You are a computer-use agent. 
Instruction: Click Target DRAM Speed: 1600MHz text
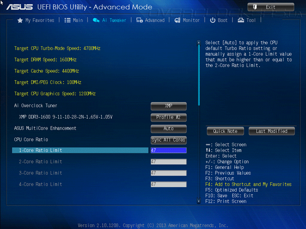pos(45,60)
